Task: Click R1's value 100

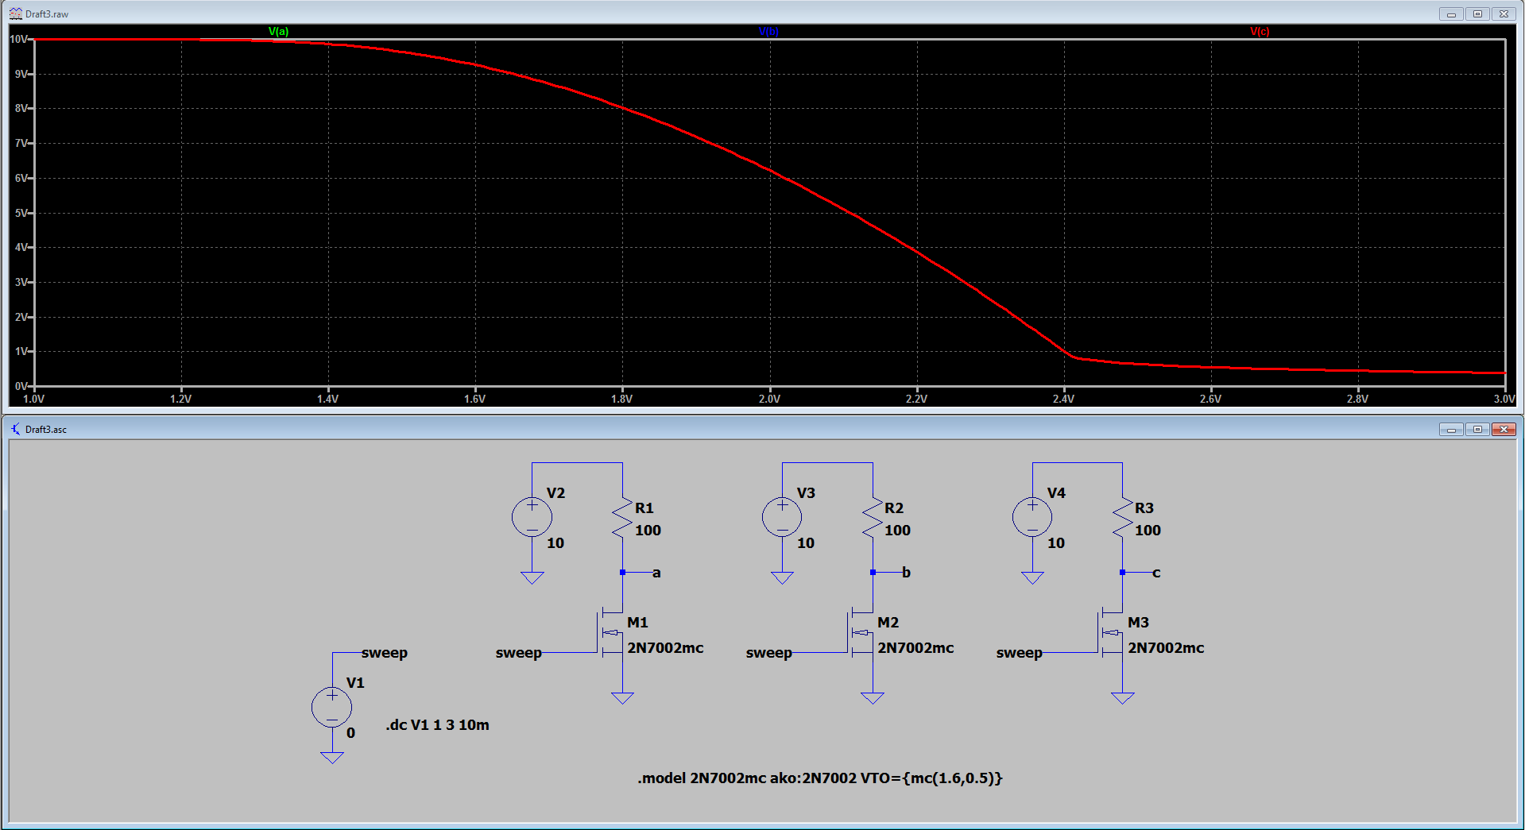Action: pyautogui.click(x=648, y=530)
